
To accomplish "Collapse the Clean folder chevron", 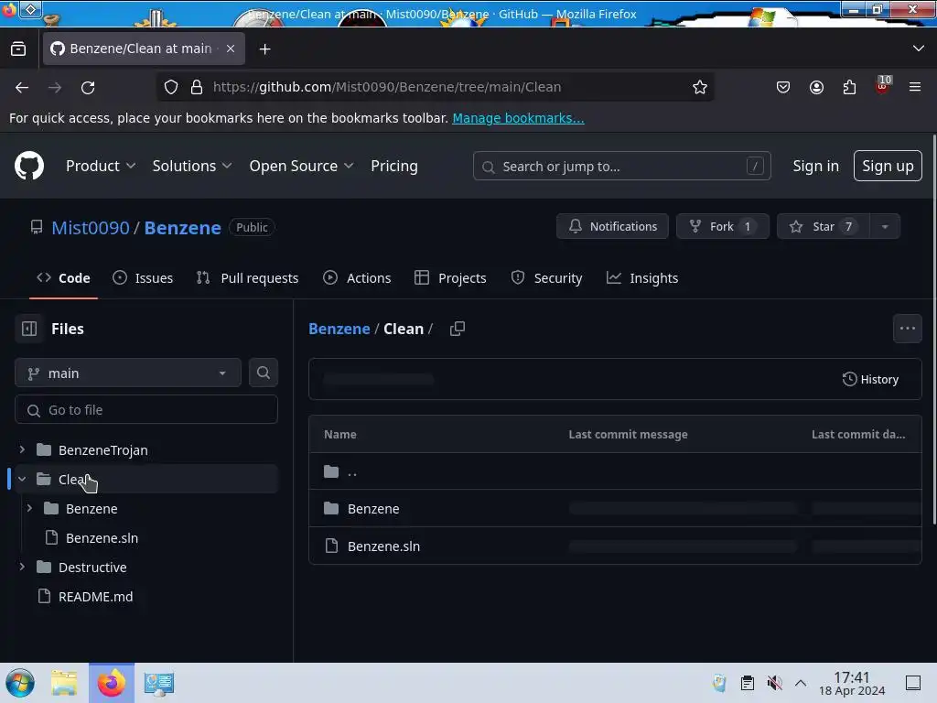I will [x=22, y=479].
